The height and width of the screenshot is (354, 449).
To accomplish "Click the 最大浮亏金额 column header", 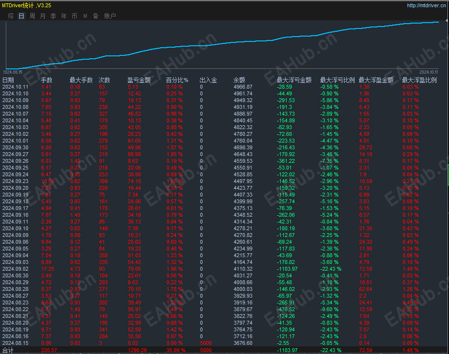I will pos(294,80).
